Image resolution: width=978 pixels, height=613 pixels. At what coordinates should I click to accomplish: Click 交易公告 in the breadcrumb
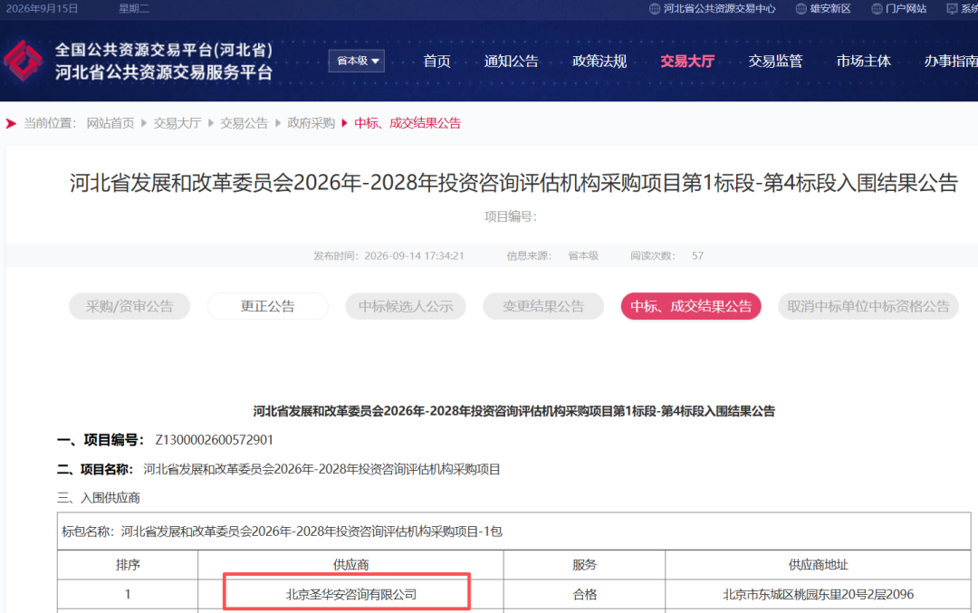(x=244, y=123)
